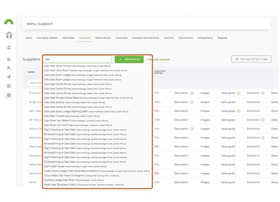Select Sabi River Sun Golf Club suggestion
The width and height of the screenshot is (280, 202).
pos(78,125)
